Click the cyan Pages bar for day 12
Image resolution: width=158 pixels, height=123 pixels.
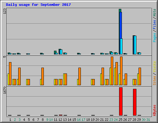click(61, 52)
